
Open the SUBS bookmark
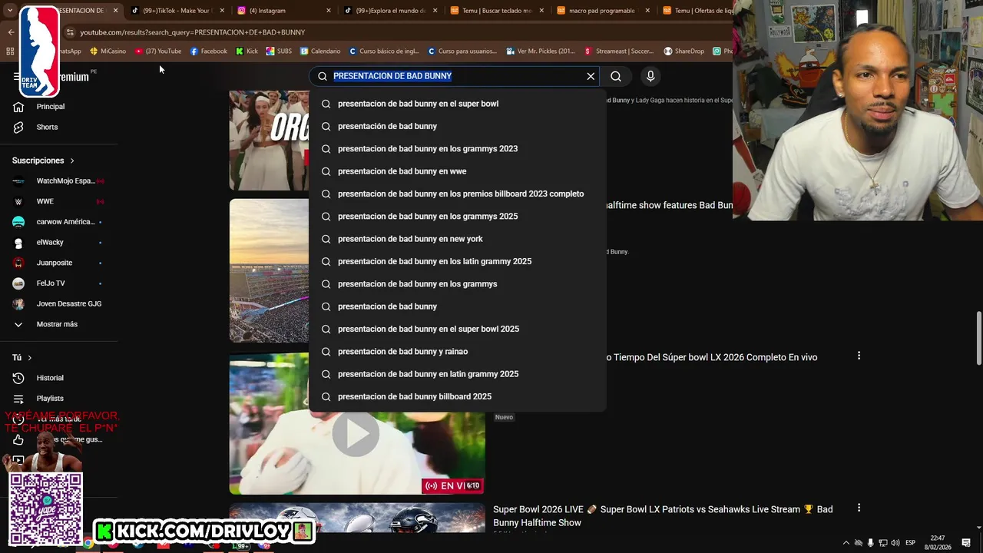coord(279,51)
